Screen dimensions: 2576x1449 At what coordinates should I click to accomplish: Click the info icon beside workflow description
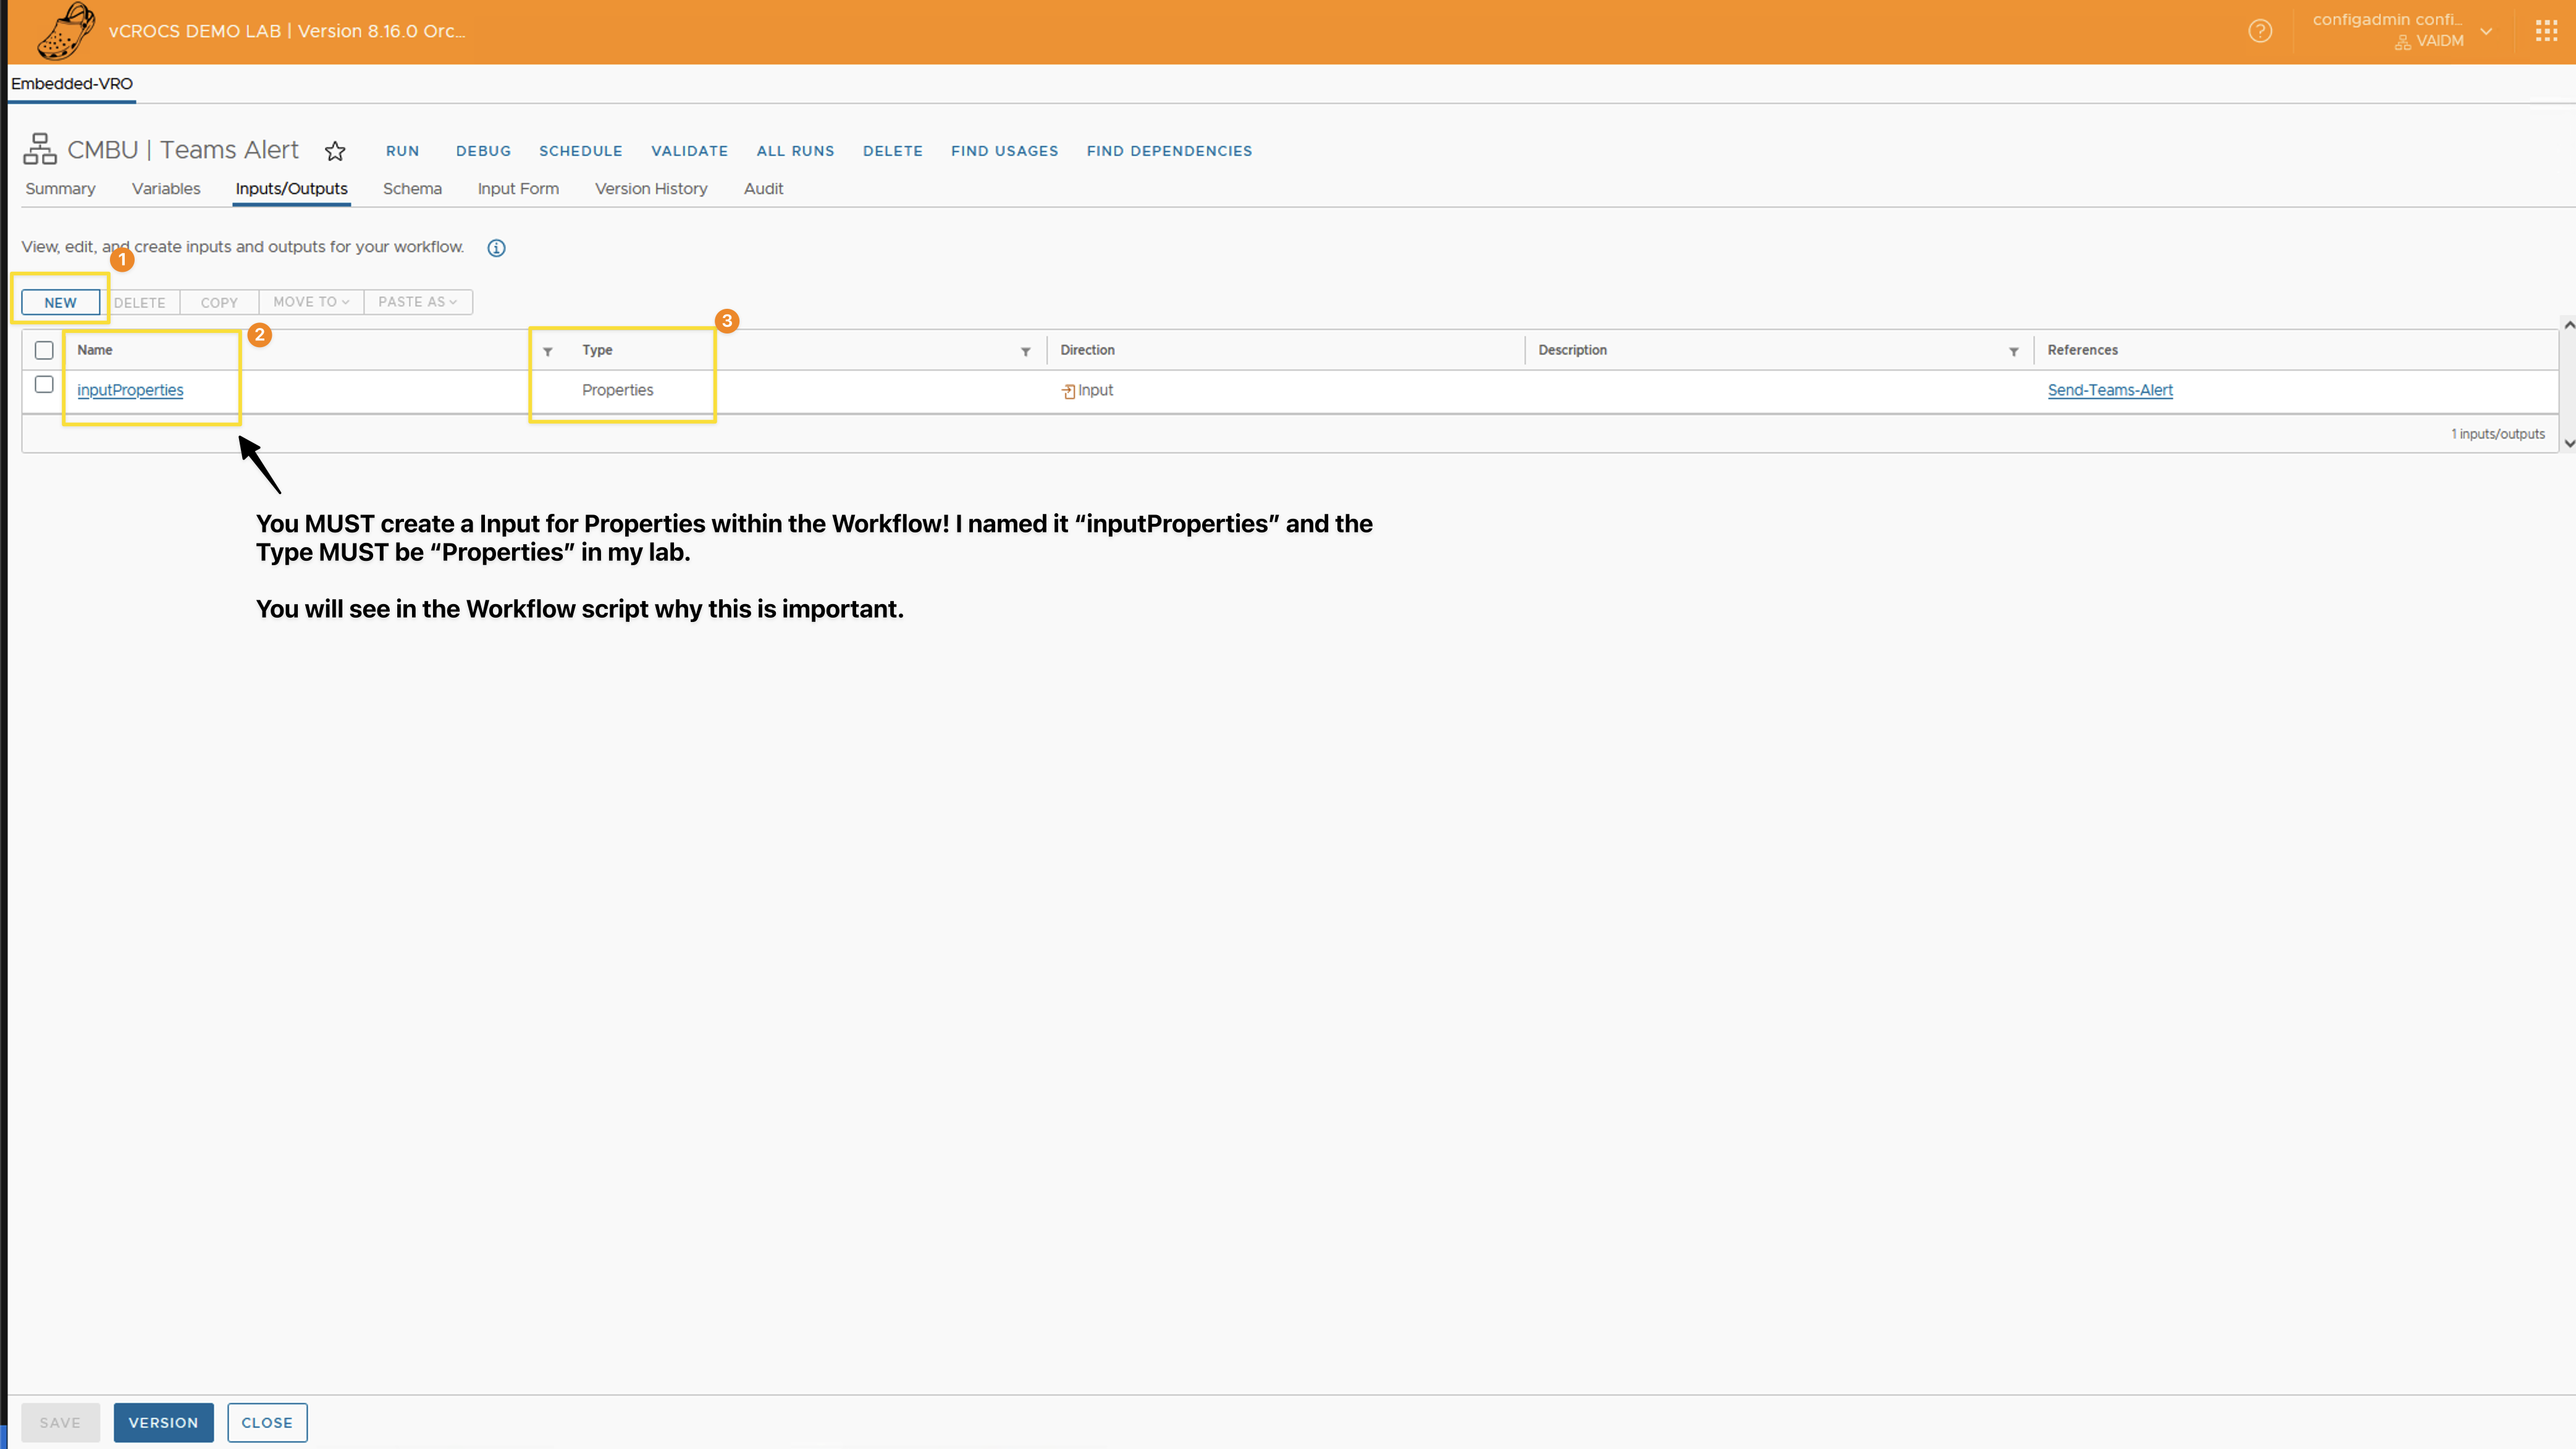pyautogui.click(x=496, y=248)
